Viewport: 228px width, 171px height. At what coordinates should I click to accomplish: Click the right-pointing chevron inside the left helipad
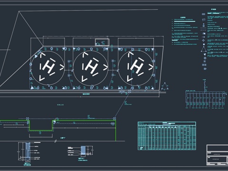[62, 67]
